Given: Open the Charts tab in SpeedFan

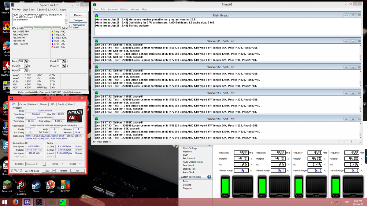Looking at the screenshot, I should tap(63, 10).
